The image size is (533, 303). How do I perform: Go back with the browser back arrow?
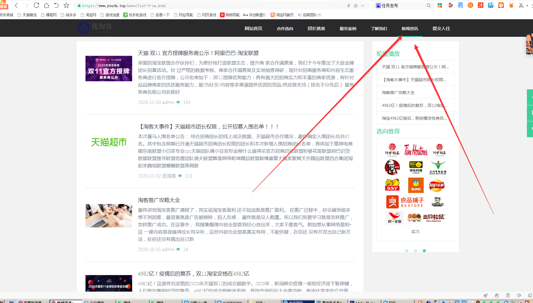click(x=16, y=5)
